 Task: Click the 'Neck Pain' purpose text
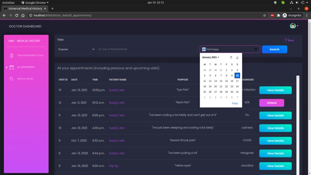point(183,102)
